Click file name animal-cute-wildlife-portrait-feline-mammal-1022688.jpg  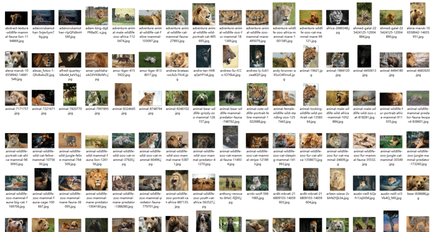click(257, 115)
